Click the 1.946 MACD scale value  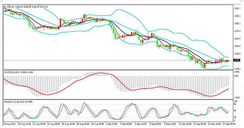pos(237,72)
